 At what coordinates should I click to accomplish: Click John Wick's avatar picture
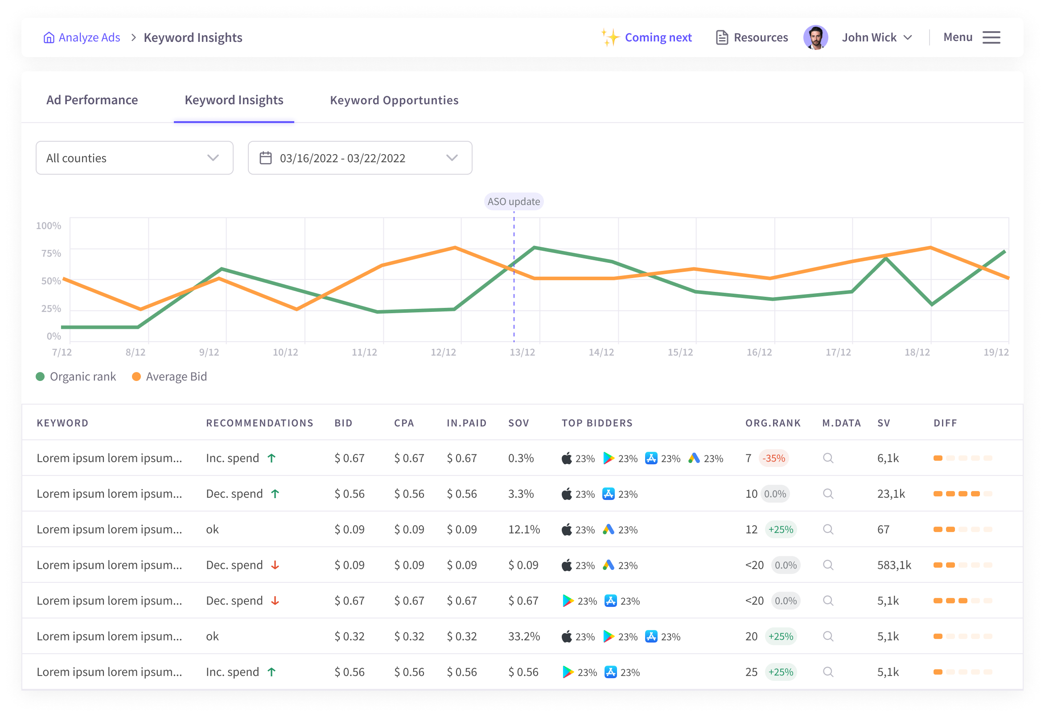coord(815,37)
